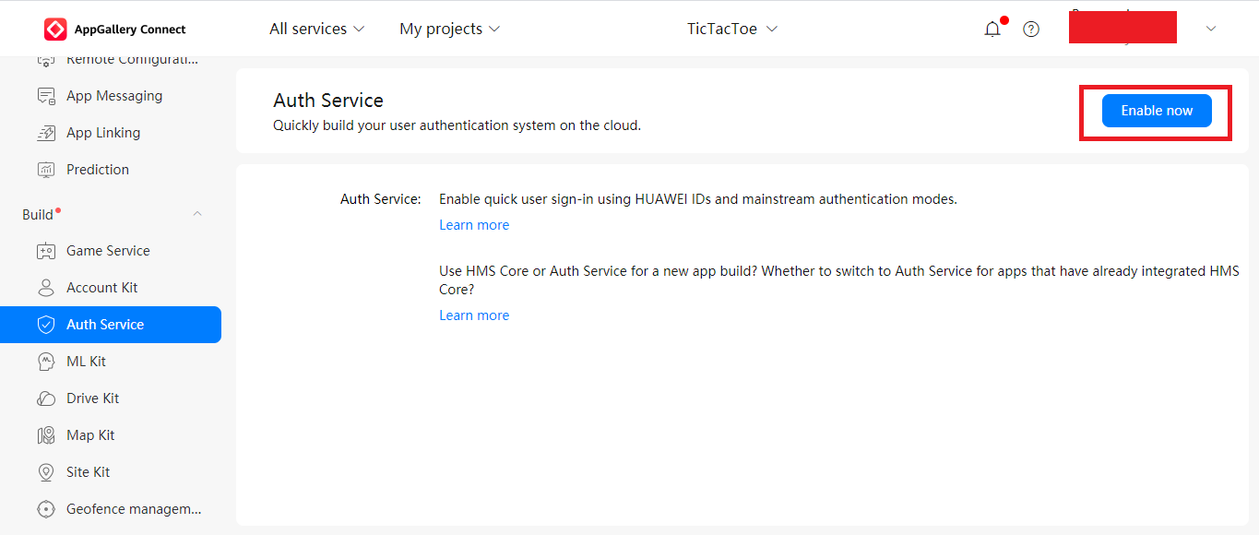
Task: Open Geofence management menu item
Action: (x=133, y=509)
